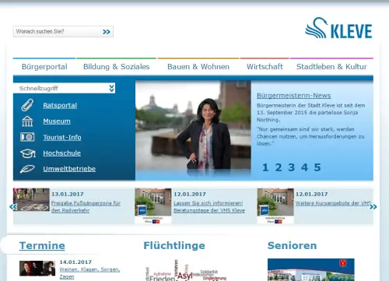Image resolution: width=389 pixels, height=281 pixels.
Task: Open the Umweltbetriebe link
Action: pos(69,169)
